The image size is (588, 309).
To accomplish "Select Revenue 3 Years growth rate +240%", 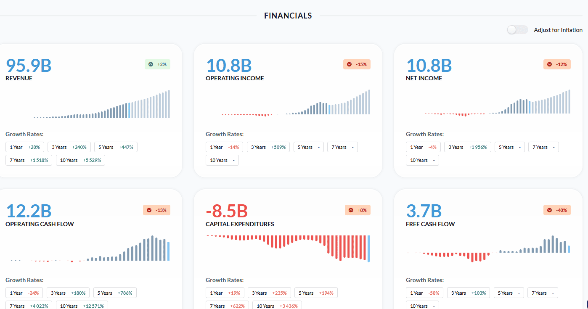I will [x=69, y=147].
